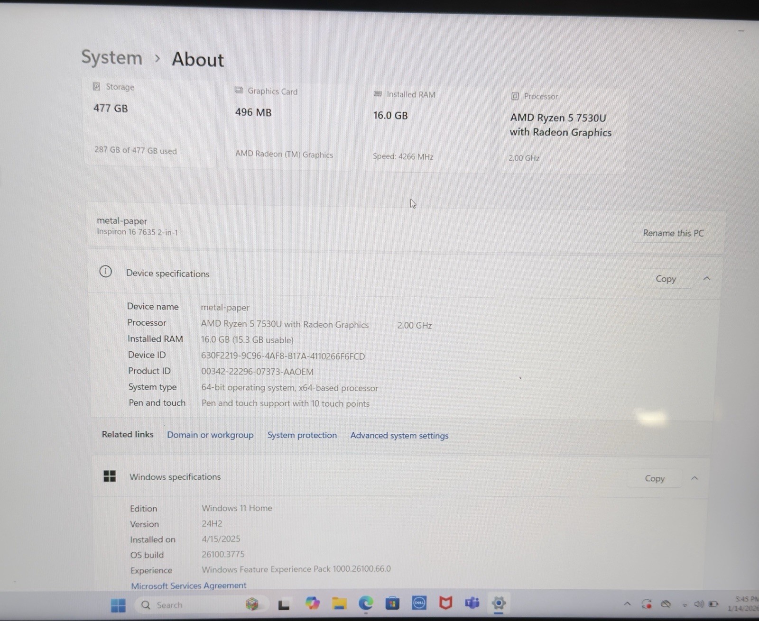
Task: Open the volume speaker tray icon
Action: pyautogui.click(x=699, y=604)
